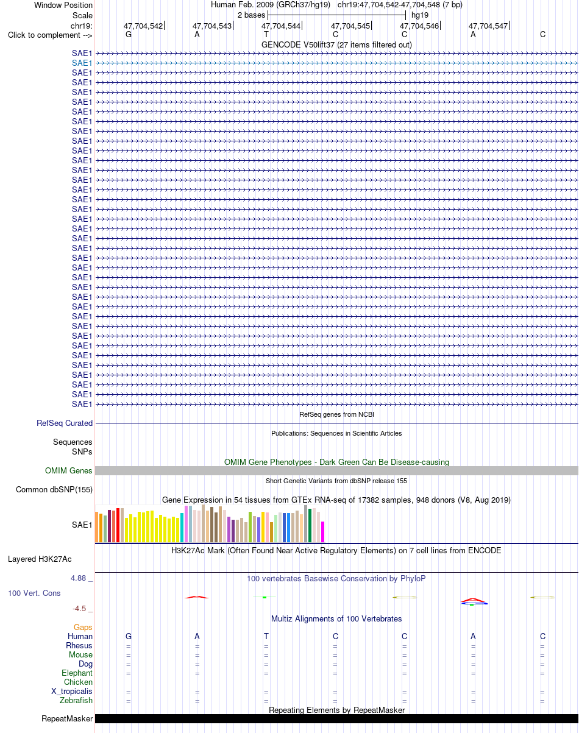Click base G in the complement row
Screen dimensions: 579x733
(129, 34)
